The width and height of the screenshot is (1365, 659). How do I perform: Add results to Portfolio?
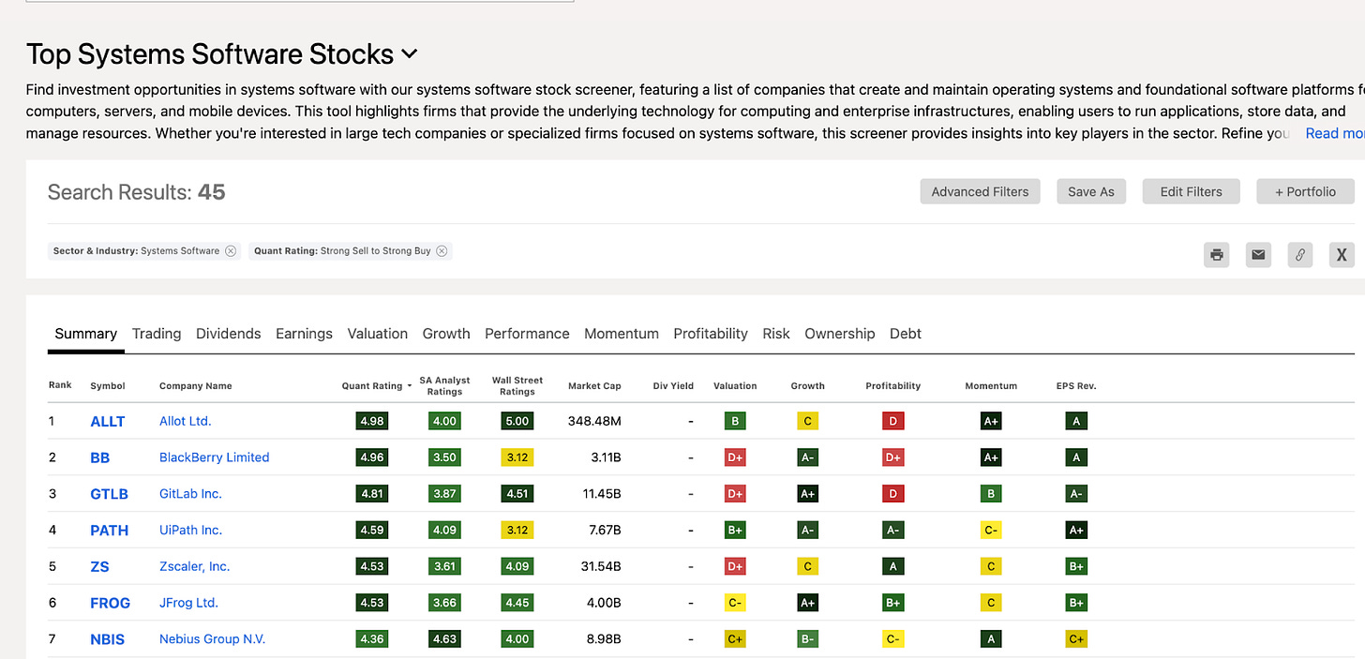tap(1305, 191)
